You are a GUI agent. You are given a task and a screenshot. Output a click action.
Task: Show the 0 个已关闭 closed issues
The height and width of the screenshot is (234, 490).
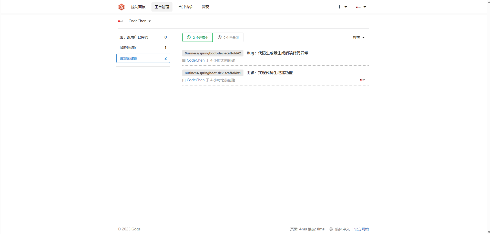point(228,37)
